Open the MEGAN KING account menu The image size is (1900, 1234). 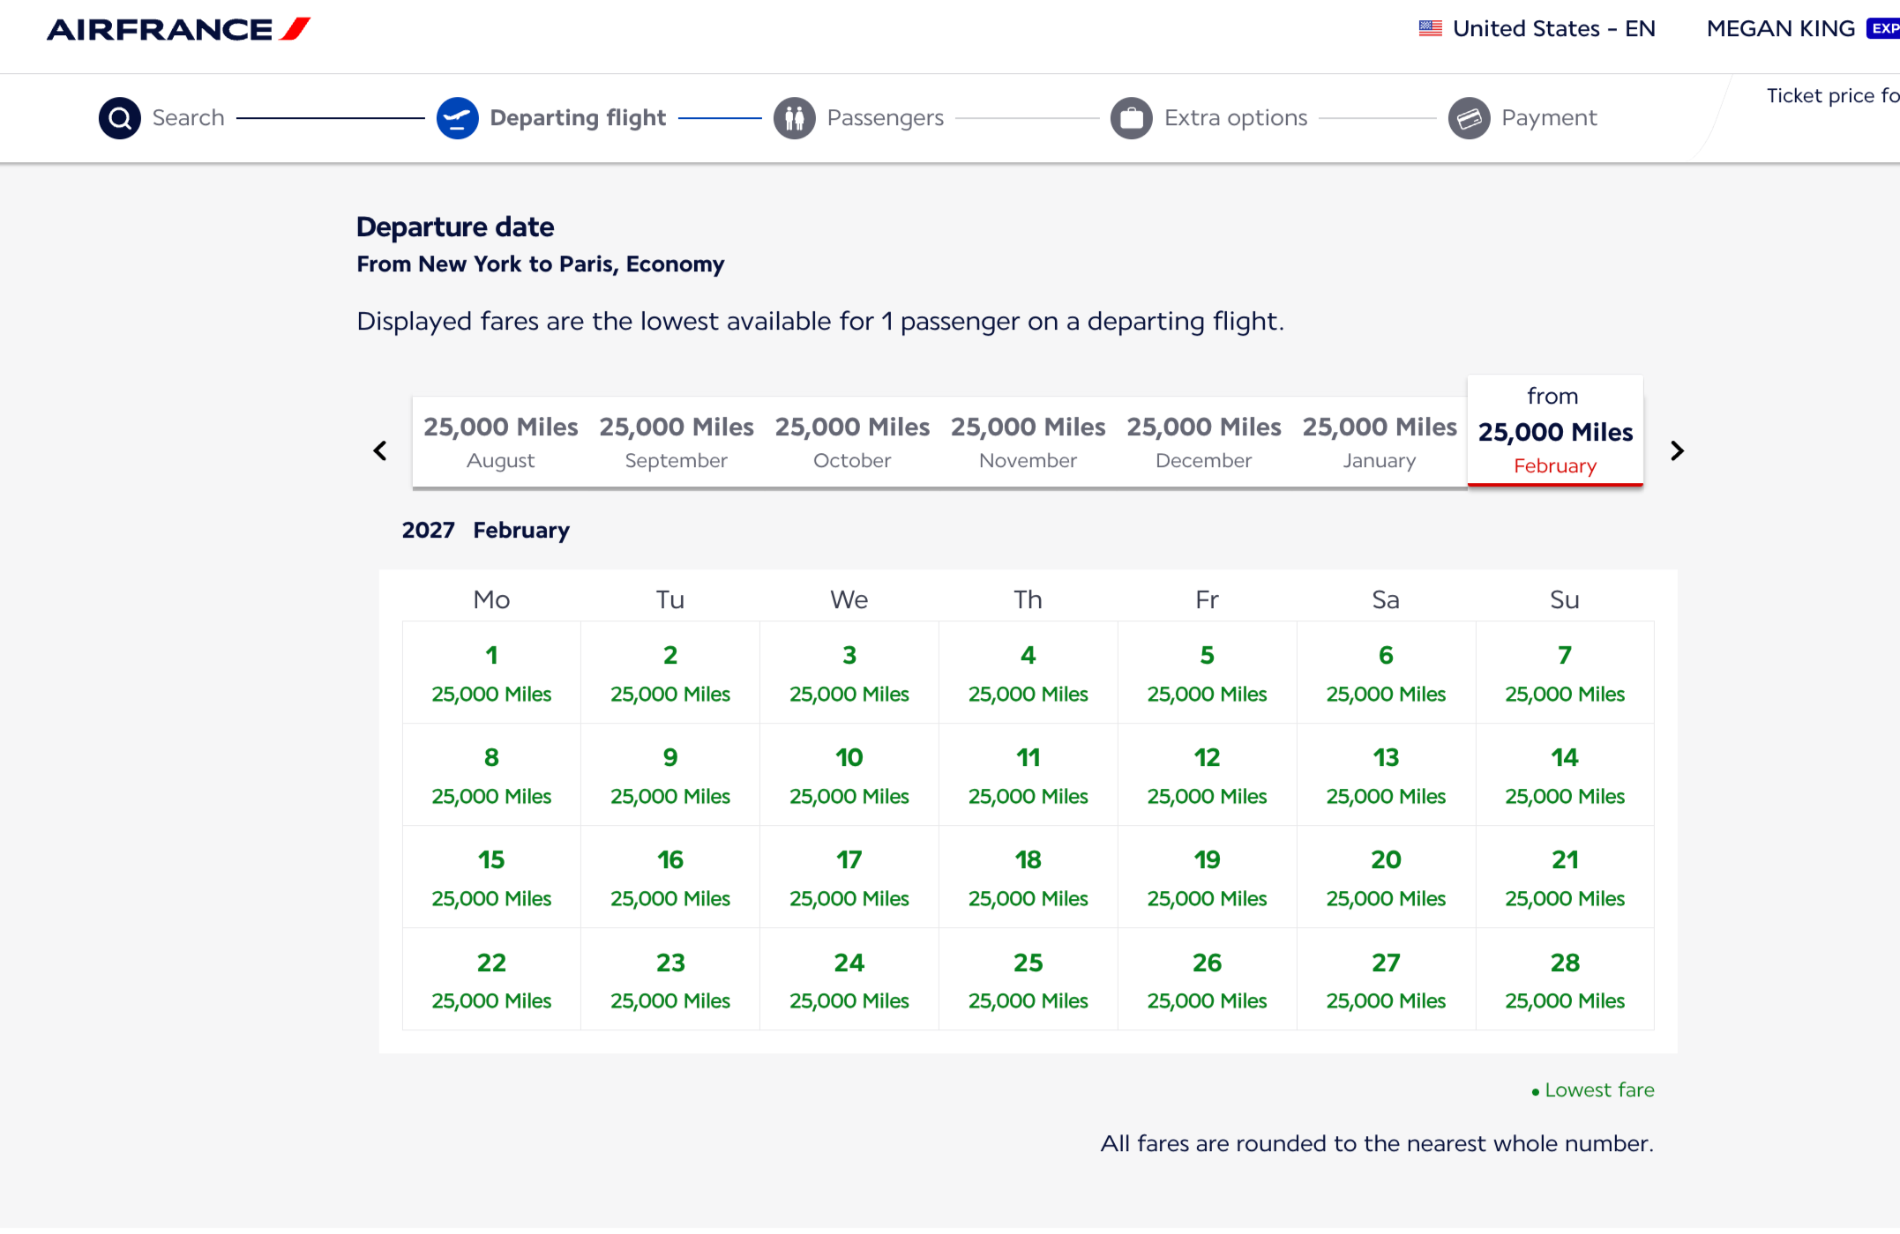[1780, 28]
